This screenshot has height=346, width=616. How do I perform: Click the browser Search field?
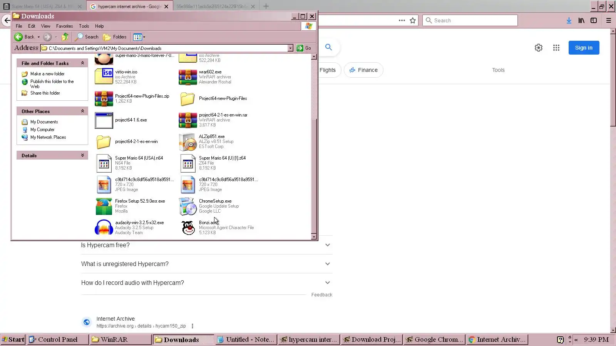coord(470,20)
